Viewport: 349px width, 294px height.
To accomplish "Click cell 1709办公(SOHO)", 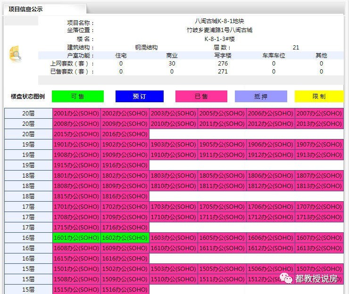I will coord(125,217).
